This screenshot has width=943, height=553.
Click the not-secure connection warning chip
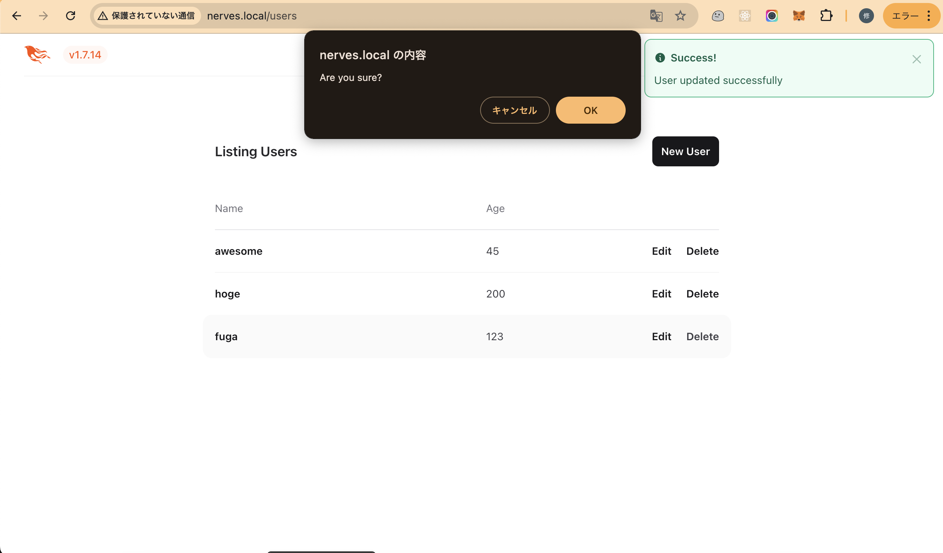coord(147,16)
